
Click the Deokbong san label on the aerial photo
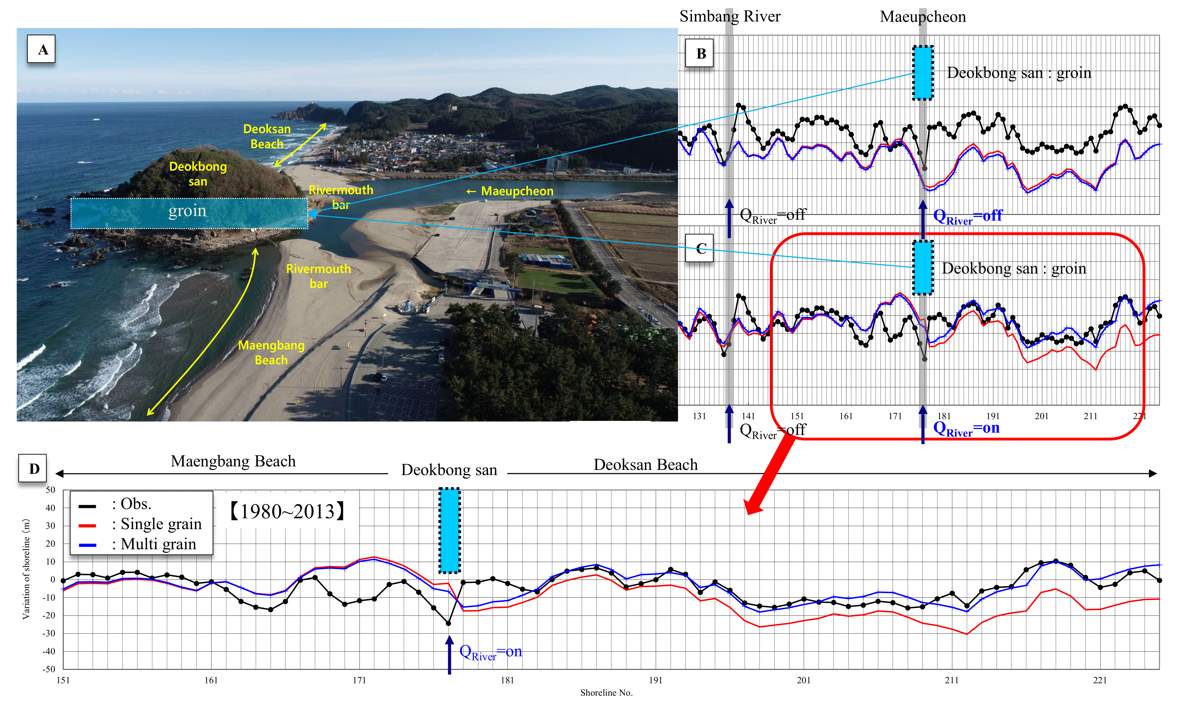tap(198, 173)
